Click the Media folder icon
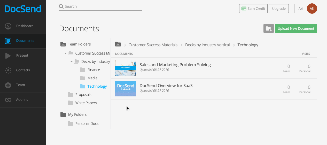Screen dimensions: 327x145 pos(83,78)
